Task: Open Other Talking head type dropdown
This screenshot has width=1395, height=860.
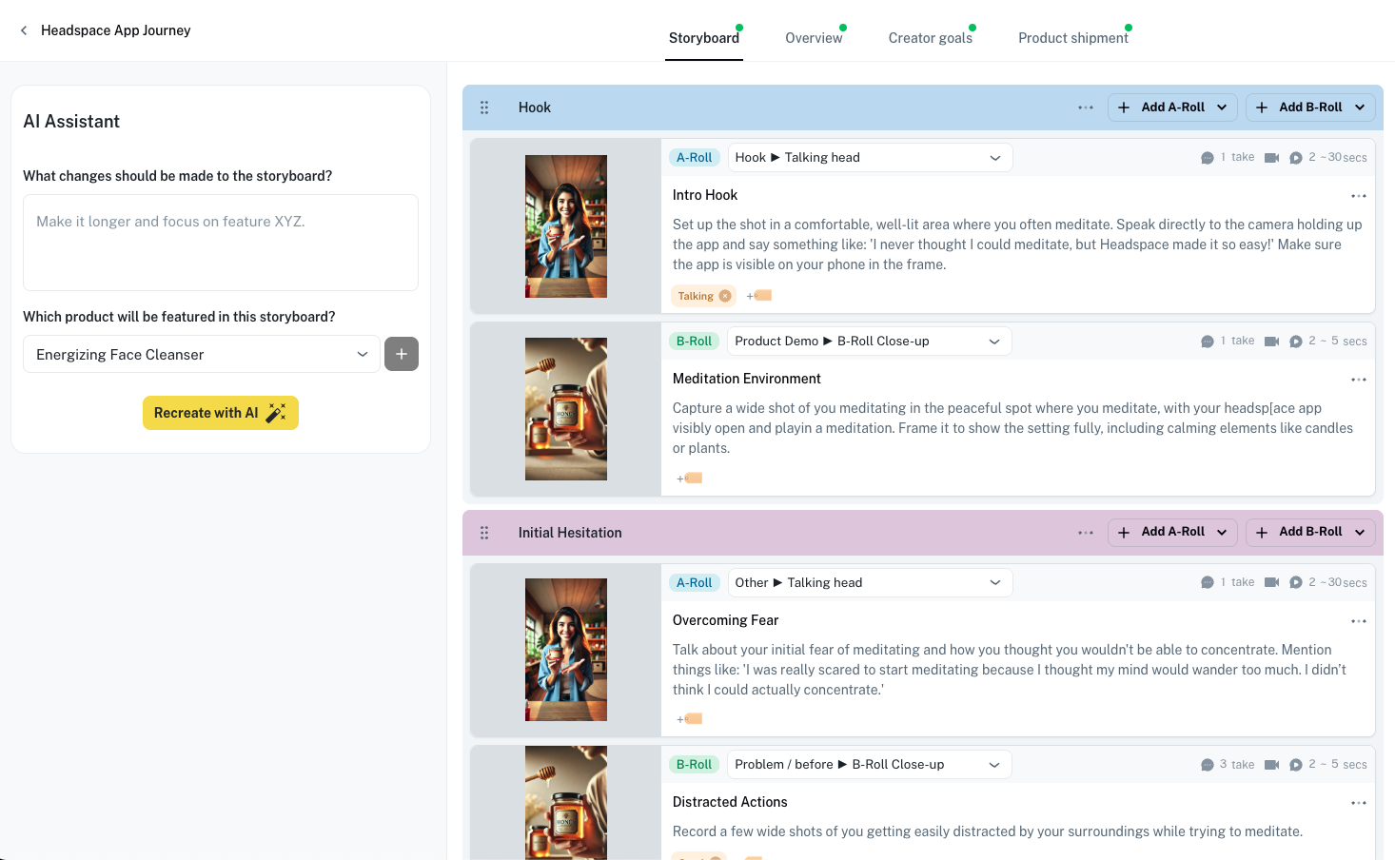Action: click(870, 583)
